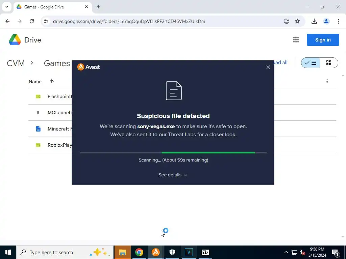Reload the Google Drive page

(32, 21)
